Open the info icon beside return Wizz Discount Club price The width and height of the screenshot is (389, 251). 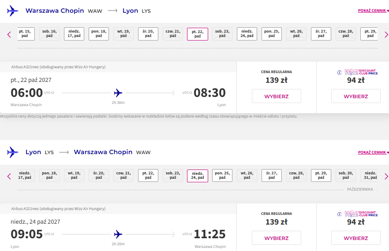[x=339, y=214]
